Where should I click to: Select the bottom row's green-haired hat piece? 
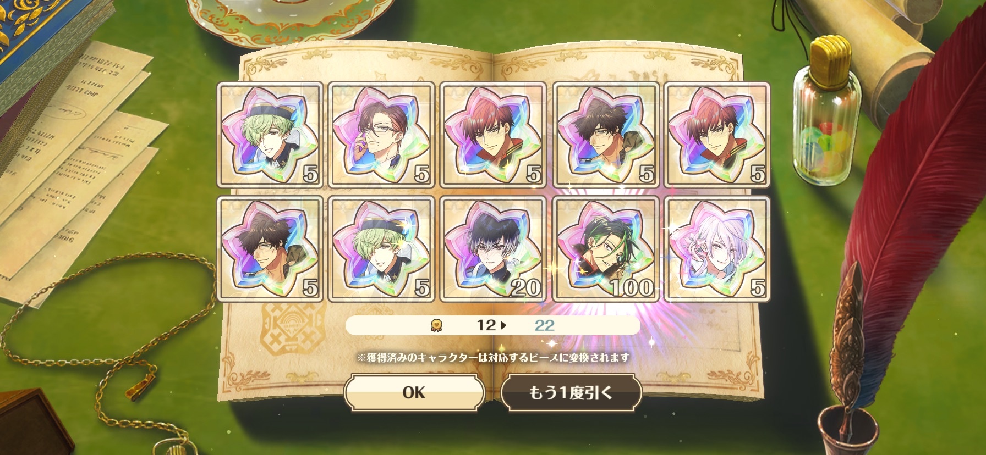pyautogui.click(x=381, y=249)
